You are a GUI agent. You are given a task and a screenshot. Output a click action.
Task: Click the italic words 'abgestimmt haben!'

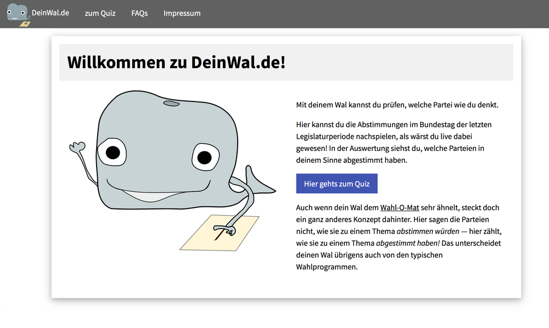[x=407, y=243]
